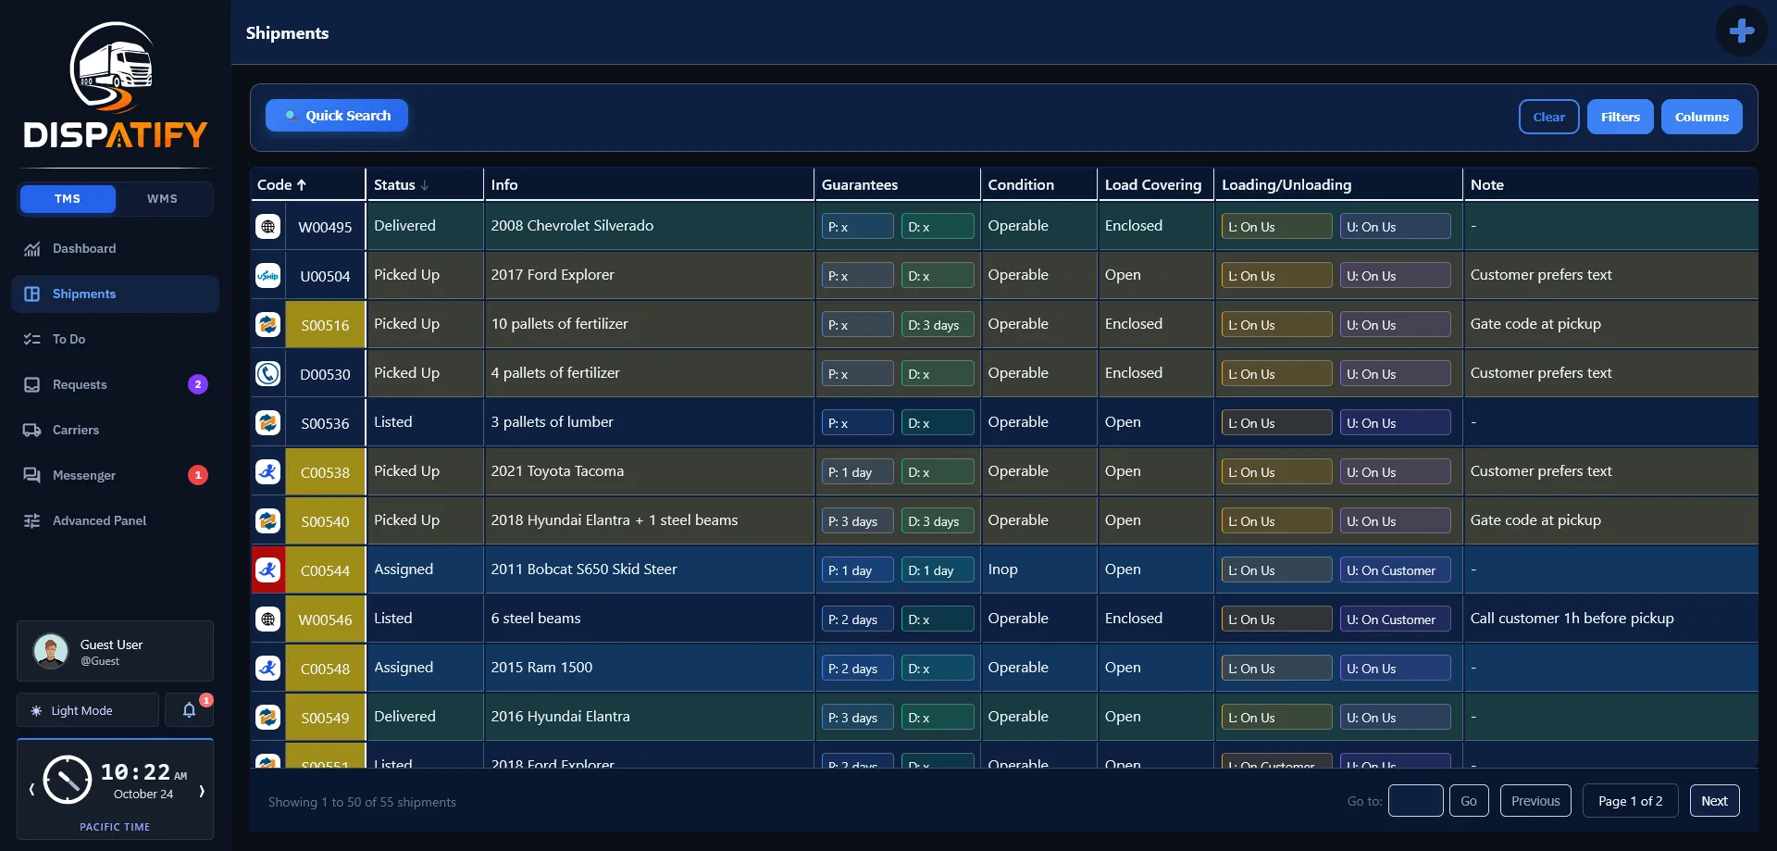Switch to the WMS tab

point(163,199)
